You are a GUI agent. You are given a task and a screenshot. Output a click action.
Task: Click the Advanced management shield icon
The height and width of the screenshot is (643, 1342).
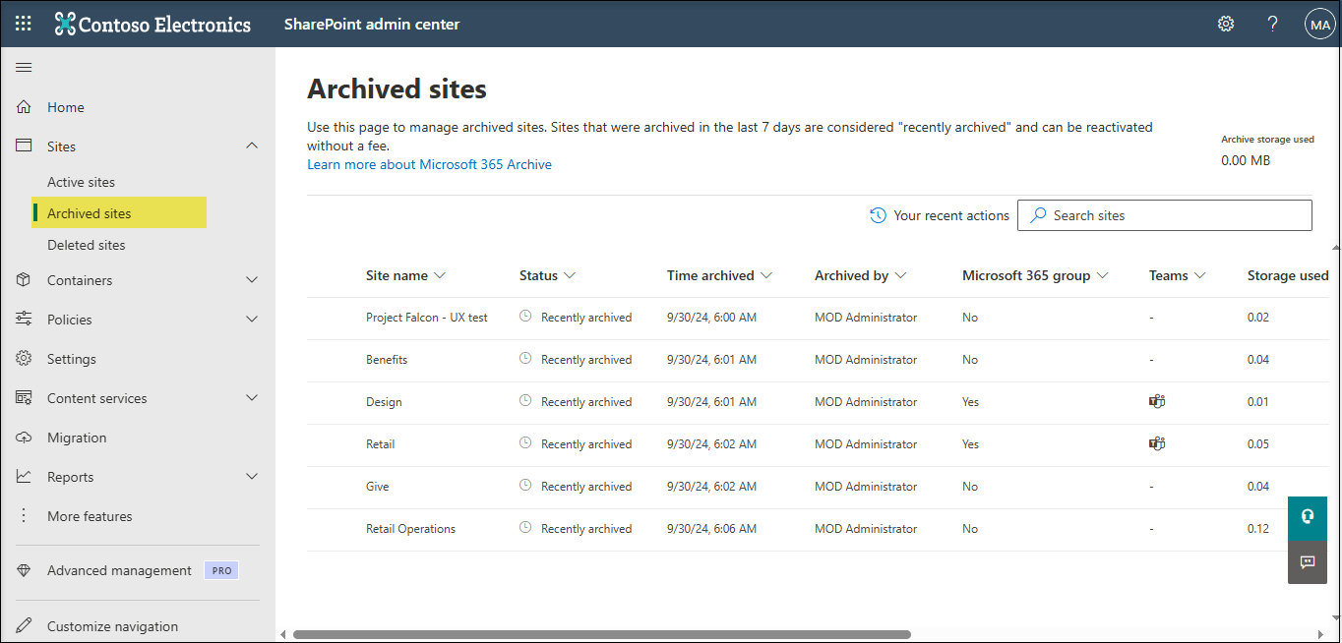coord(24,569)
